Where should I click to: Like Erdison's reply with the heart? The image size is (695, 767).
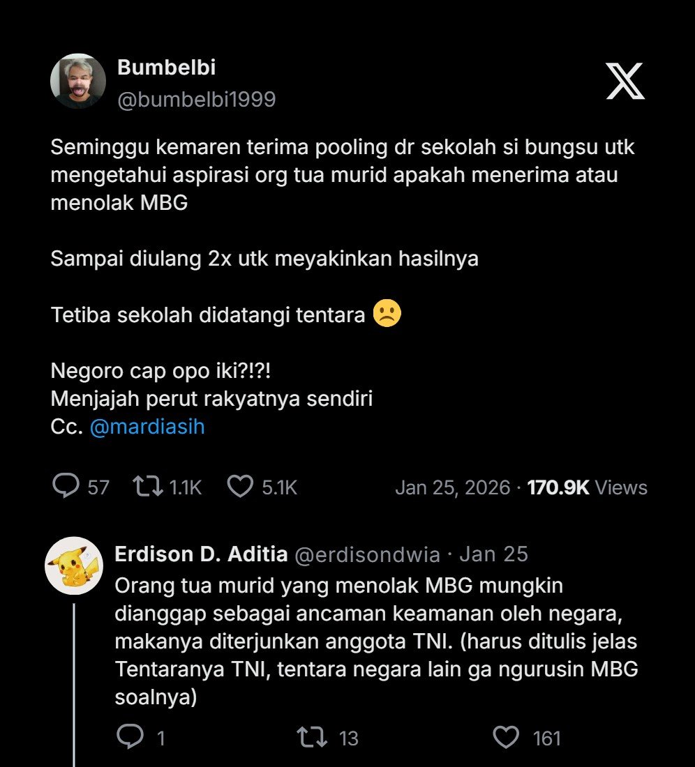pyautogui.click(x=506, y=737)
